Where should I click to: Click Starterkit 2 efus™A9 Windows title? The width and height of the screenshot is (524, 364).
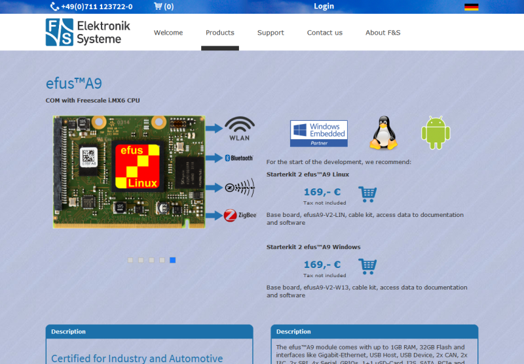click(314, 247)
